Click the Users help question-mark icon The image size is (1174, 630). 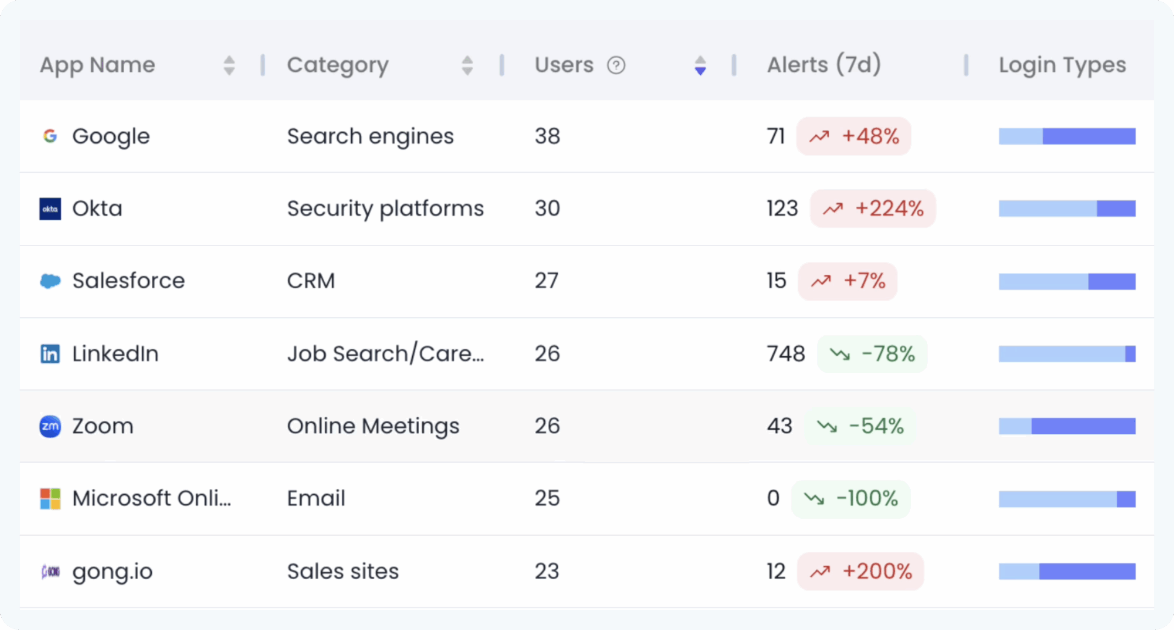[616, 65]
